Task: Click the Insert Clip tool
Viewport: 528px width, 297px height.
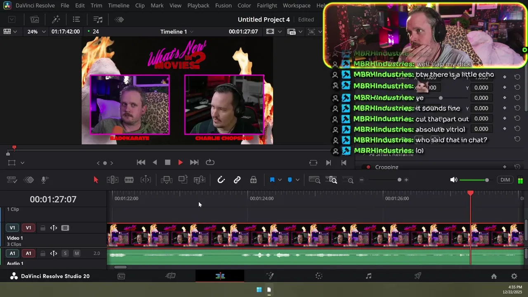Action: click(x=166, y=180)
